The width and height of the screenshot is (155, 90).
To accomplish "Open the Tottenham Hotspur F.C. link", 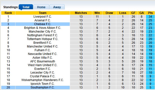I will tap(42, 39).
